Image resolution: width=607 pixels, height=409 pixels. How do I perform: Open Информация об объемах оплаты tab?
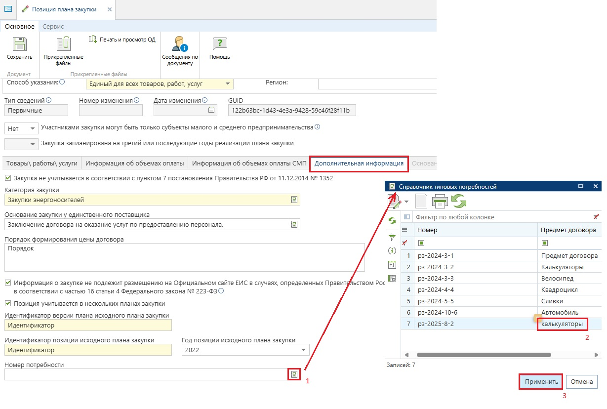[x=134, y=164]
